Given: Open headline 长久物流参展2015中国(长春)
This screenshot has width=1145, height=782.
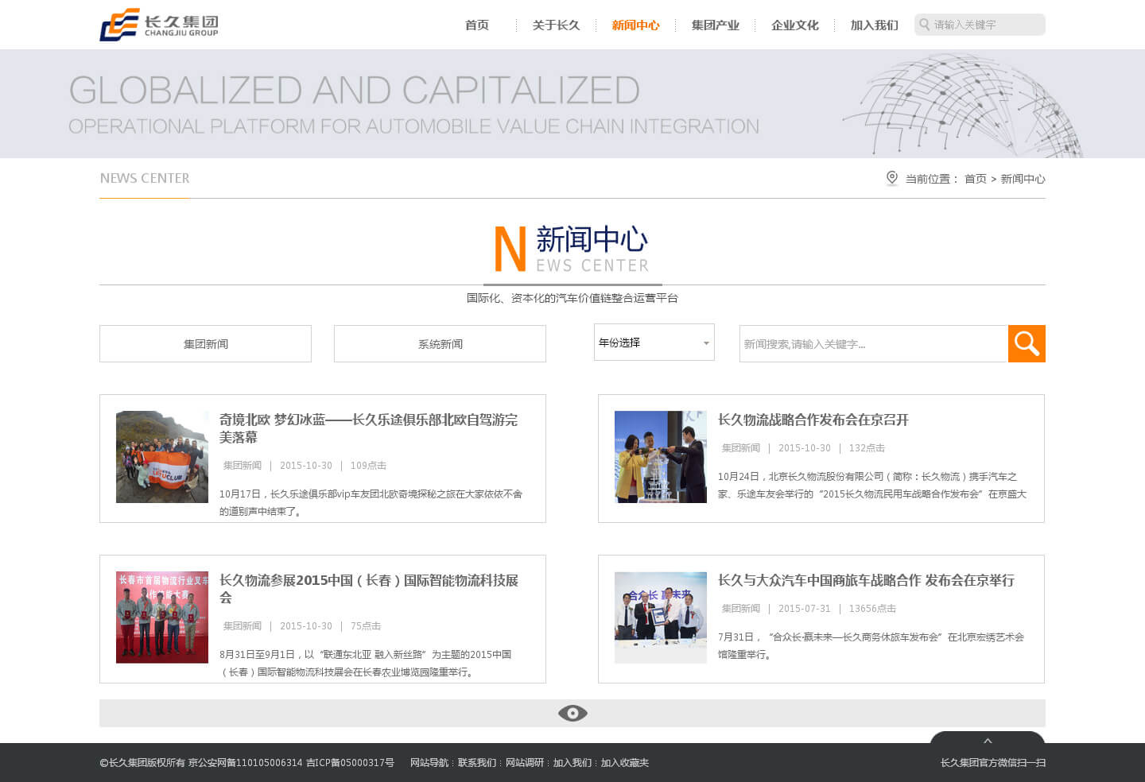Looking at the screenshot, I should (x=368, y=589).
